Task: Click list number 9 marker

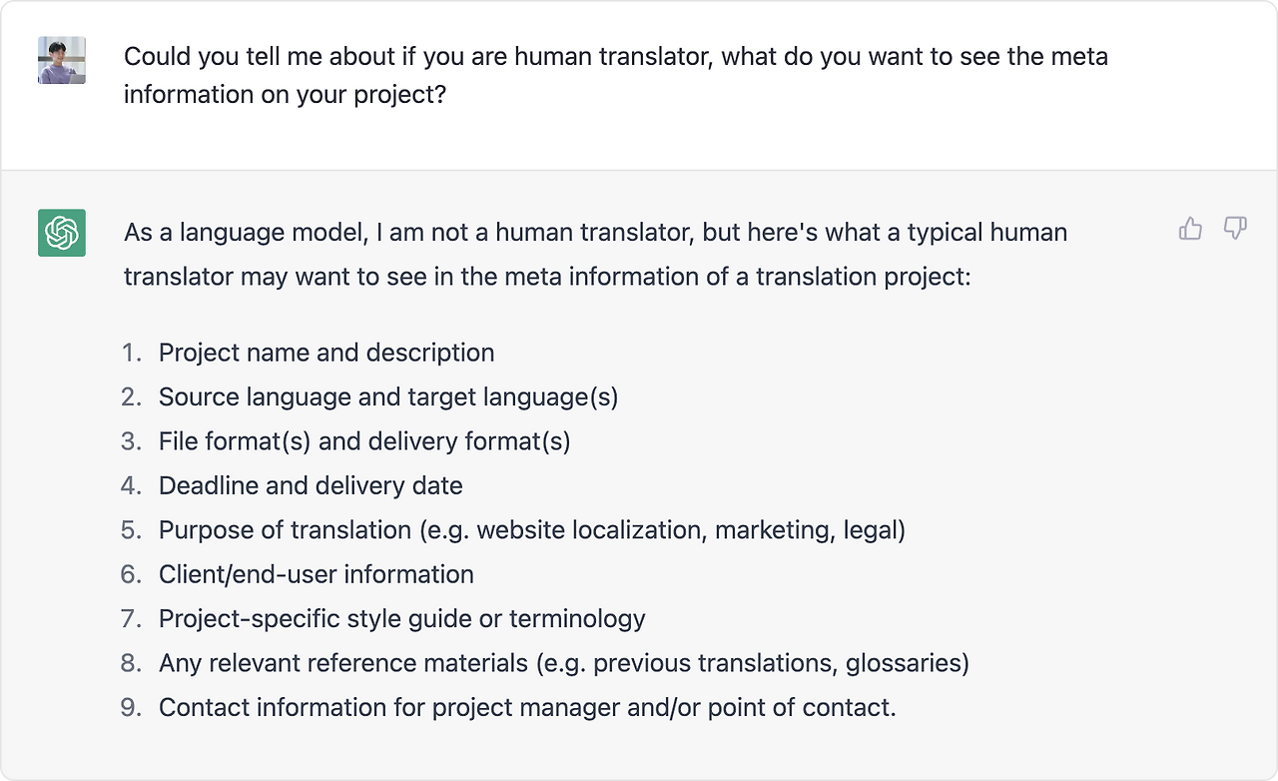Action: pos(132,707)
